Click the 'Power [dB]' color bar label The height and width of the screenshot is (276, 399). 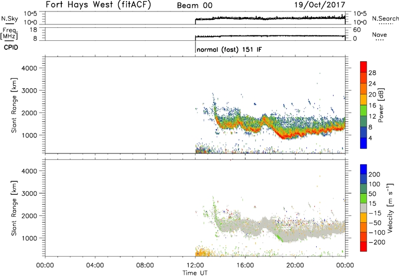pyautogui.click(x=381, y=105)
